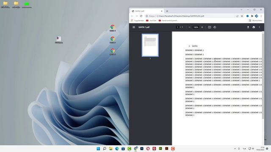Open File Explorer from the taskbar
This screenshot has height=152, width=271.
[111, 149]
